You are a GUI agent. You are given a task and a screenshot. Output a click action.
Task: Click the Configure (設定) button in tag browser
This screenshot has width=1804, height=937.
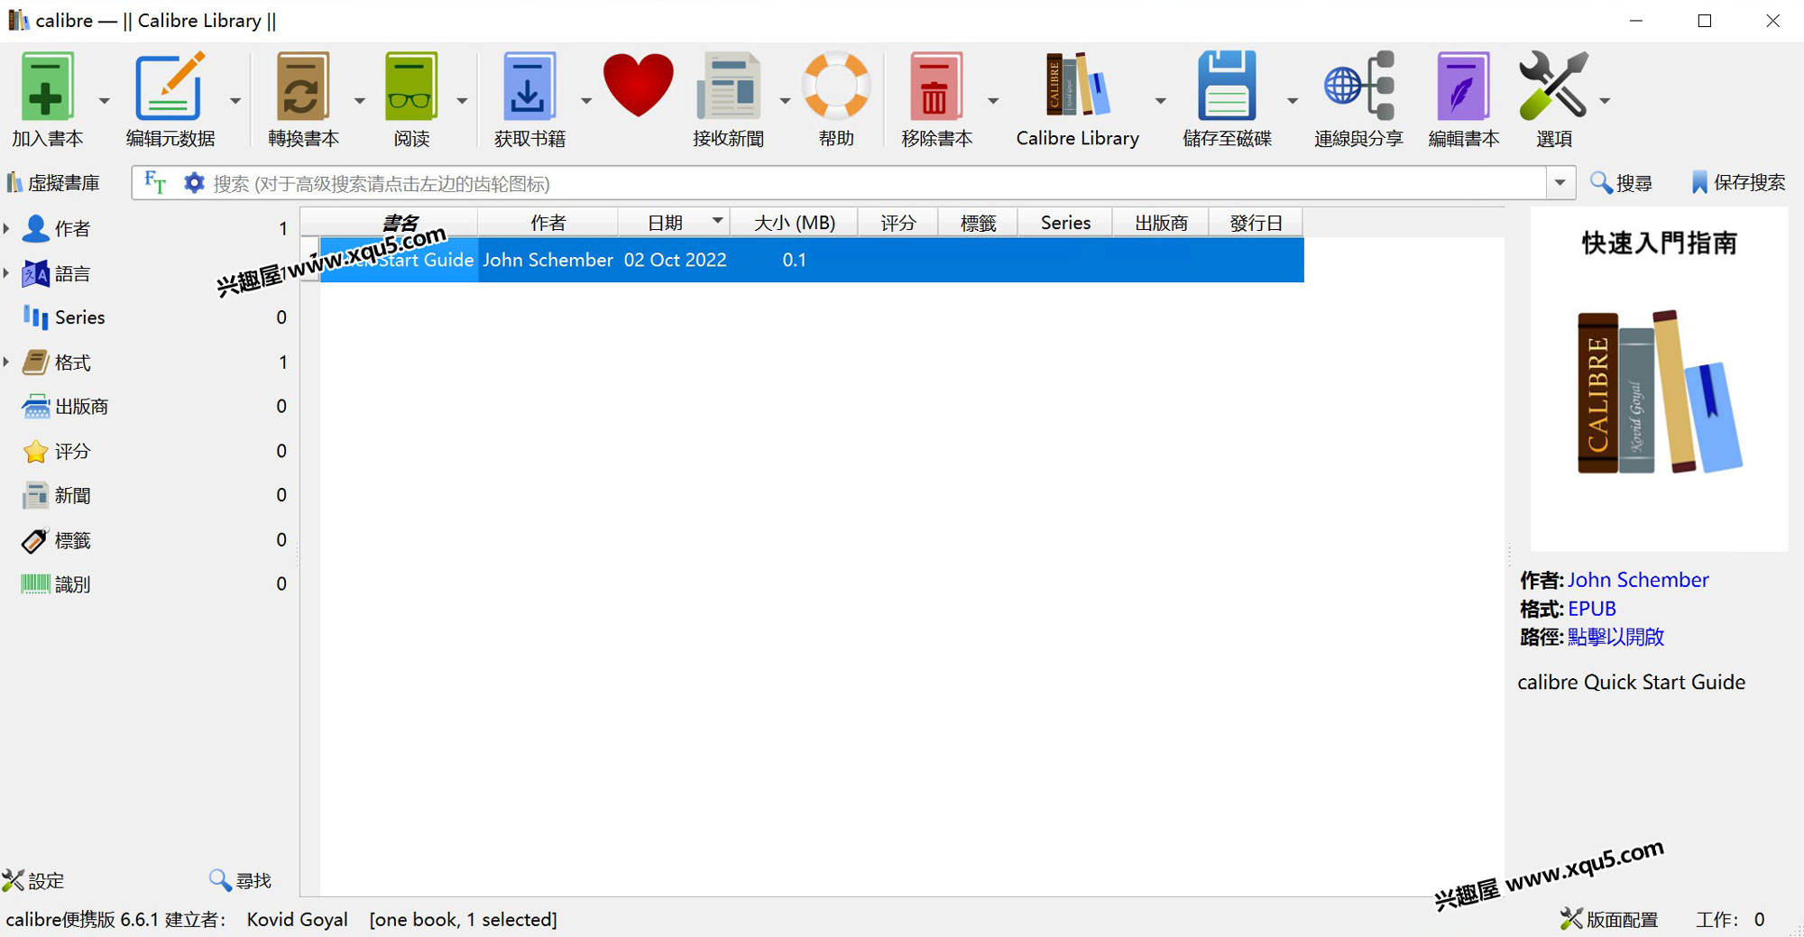coord(33,880)
